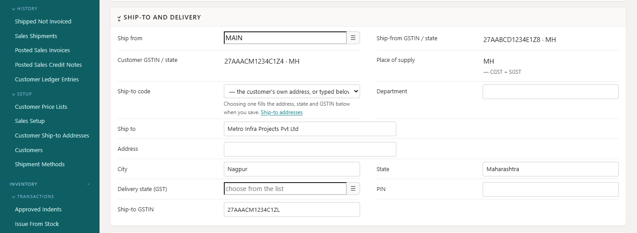
Task: Edit the Ship-to GSTIN field
Action: tap(292, 210)
